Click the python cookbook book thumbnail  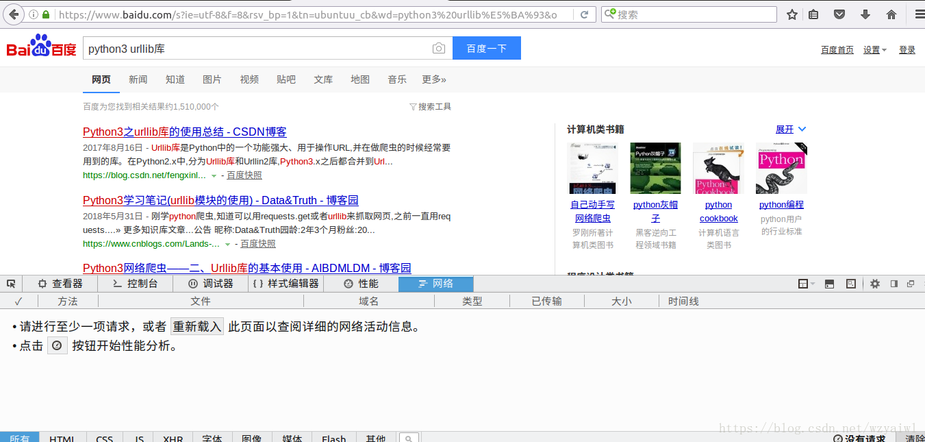pos(719,169)
